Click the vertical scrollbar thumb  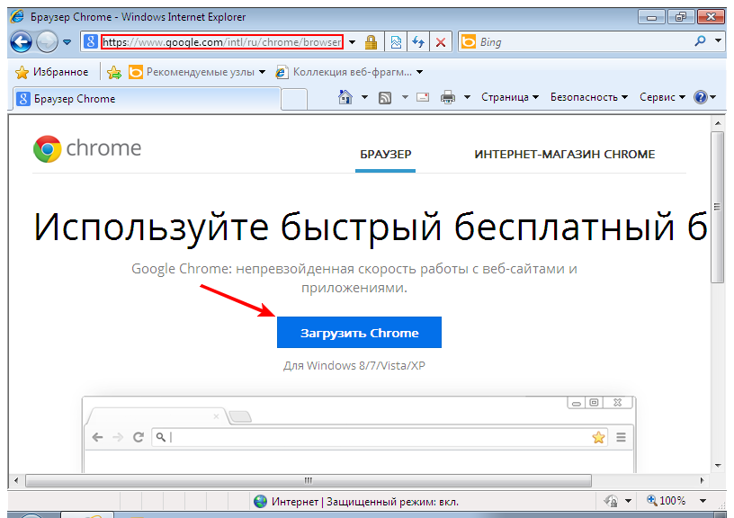click(x=717, y=207)
